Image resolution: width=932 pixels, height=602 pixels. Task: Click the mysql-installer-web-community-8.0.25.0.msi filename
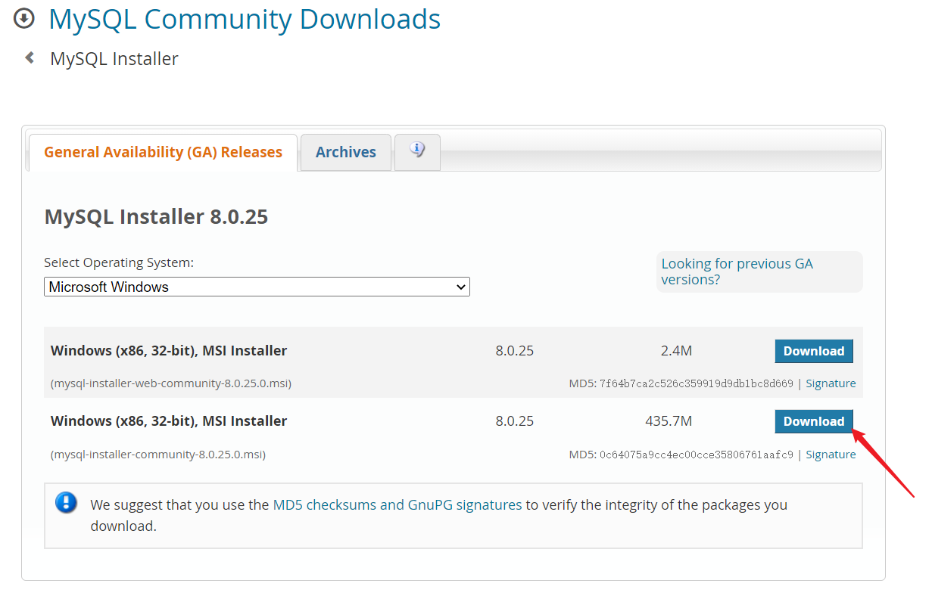pos(171,383)
